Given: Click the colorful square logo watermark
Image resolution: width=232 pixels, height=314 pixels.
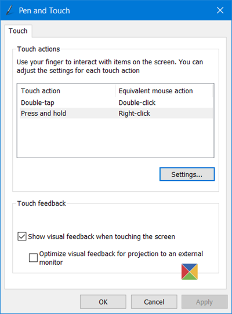Looking at the screenshot, I should (x=190, y=272).
